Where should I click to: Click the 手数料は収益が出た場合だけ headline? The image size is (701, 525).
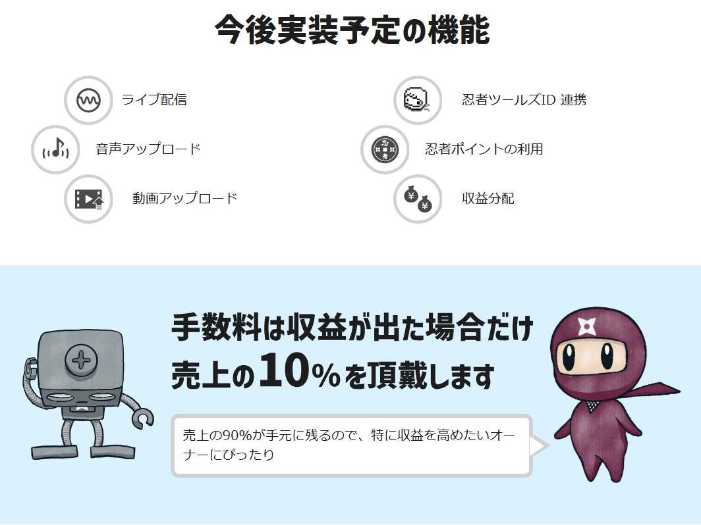coord(352,327)
